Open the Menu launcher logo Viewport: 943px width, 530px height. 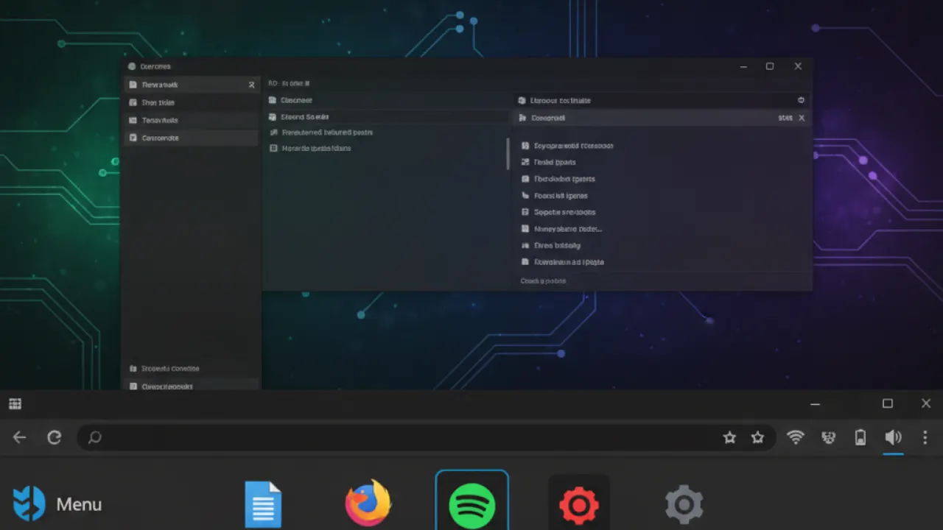[x=29, y=504]
